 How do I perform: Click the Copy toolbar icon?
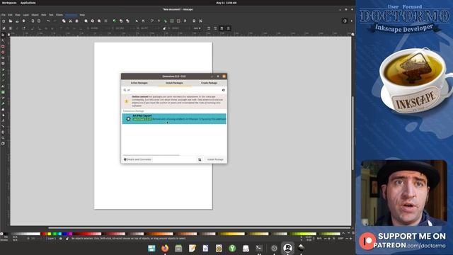pyautogui.click(x=64, y=21)
